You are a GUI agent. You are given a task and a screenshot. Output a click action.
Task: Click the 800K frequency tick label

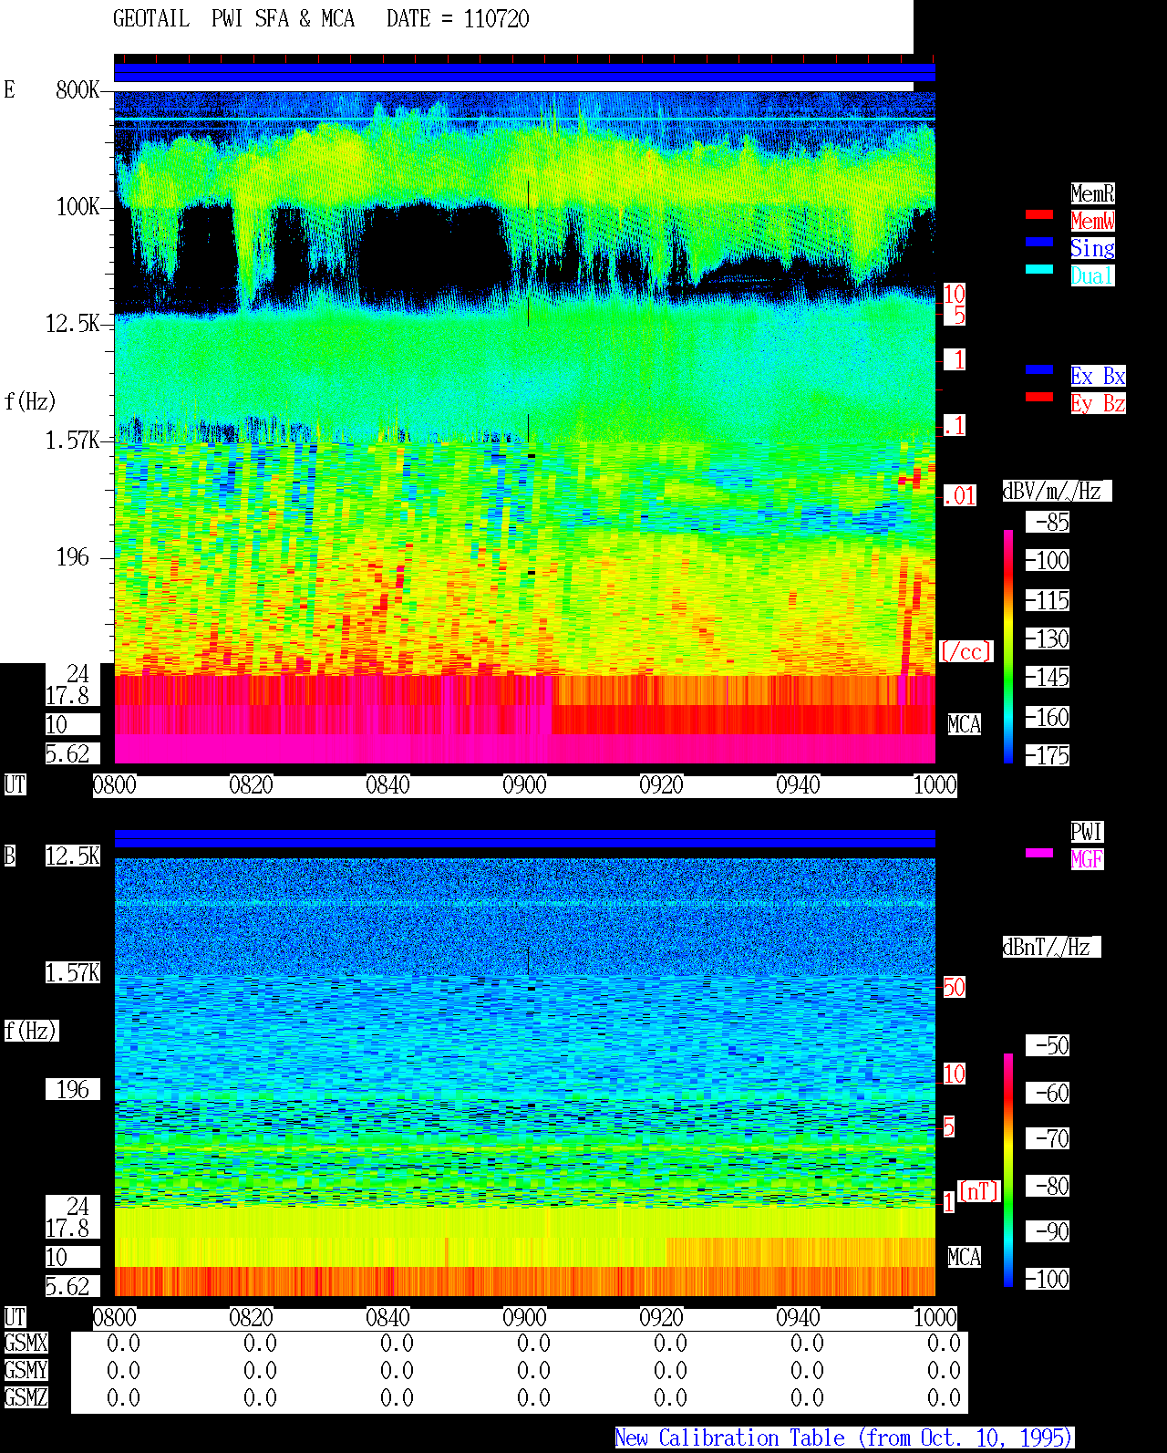point(77,90)
